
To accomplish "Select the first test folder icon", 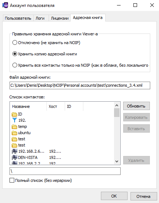I will 14,139.
